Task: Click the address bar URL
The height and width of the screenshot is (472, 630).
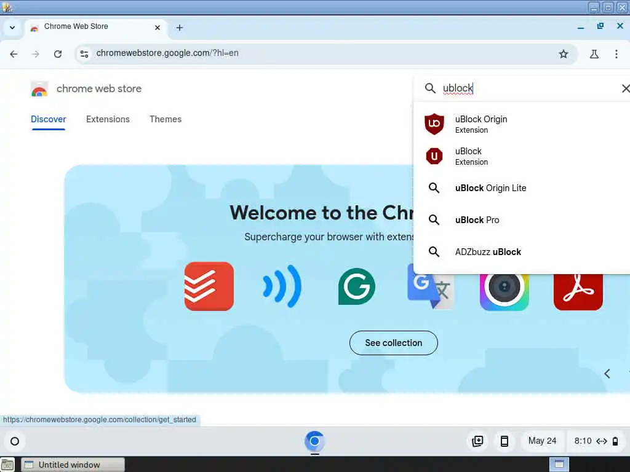Action: click(x=167, y=53)
